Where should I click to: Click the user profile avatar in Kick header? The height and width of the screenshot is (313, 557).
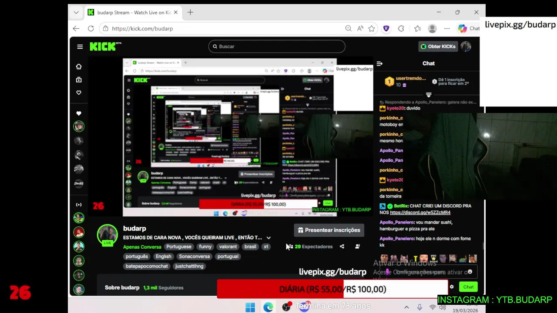[466, 47]
